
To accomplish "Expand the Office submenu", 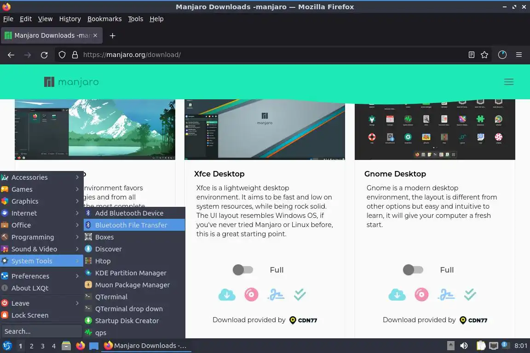I will pyautogui.click(x=41, y=225).
